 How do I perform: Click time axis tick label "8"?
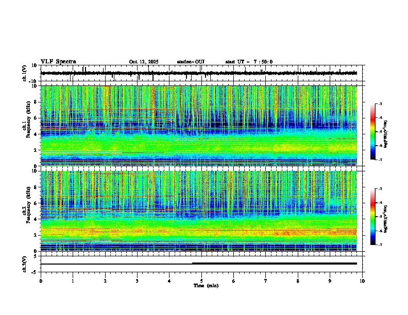tap(298, 281)
